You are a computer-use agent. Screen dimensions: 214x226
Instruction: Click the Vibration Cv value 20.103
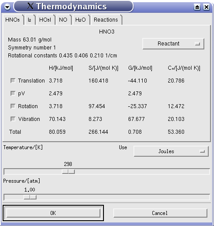pyautogui.click(x=176, y=119)
